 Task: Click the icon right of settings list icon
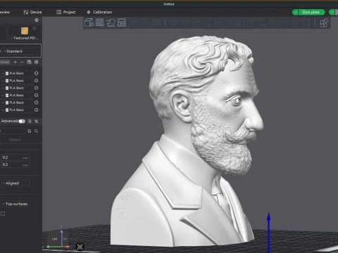click(36, 121)
